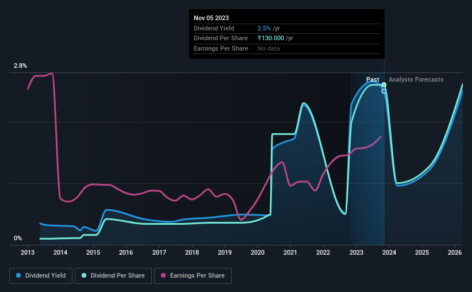Click the Analysts Forecasts label
This screenshot has width=472, height=292.
coord(416,79)
